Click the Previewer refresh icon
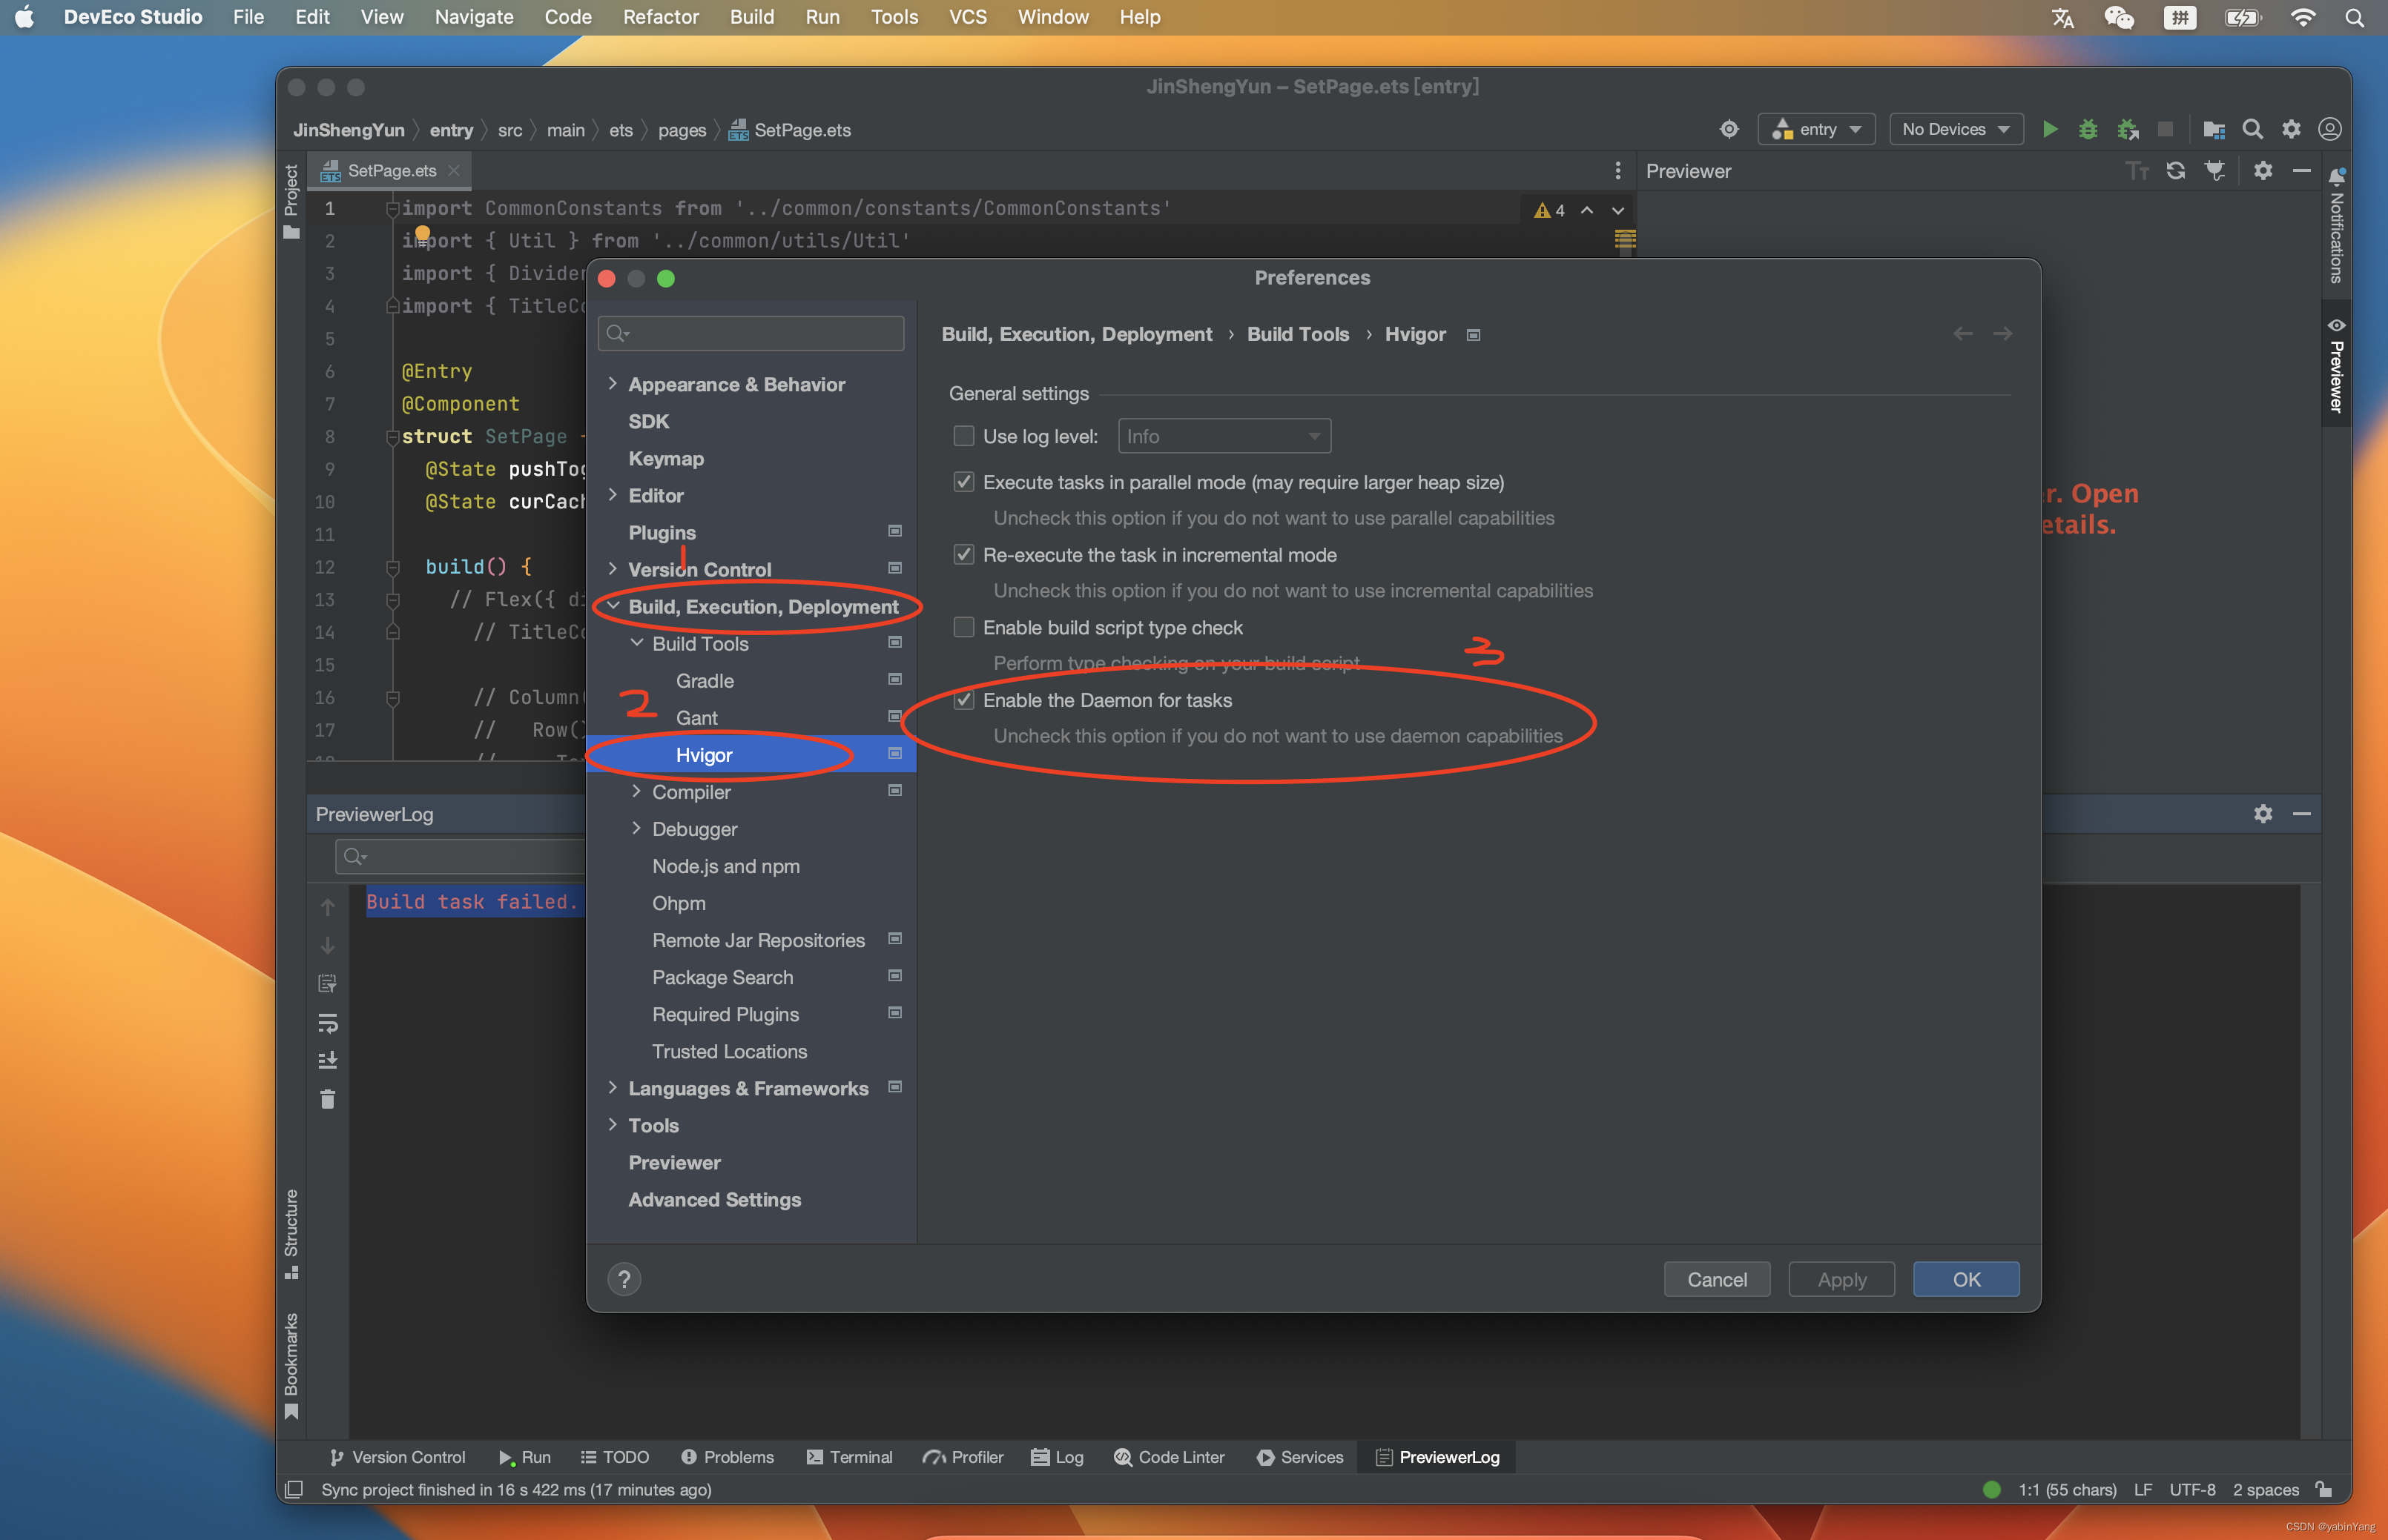Image resolution: width=2388 pixels, height=1540 pixels. (2175, 171)
